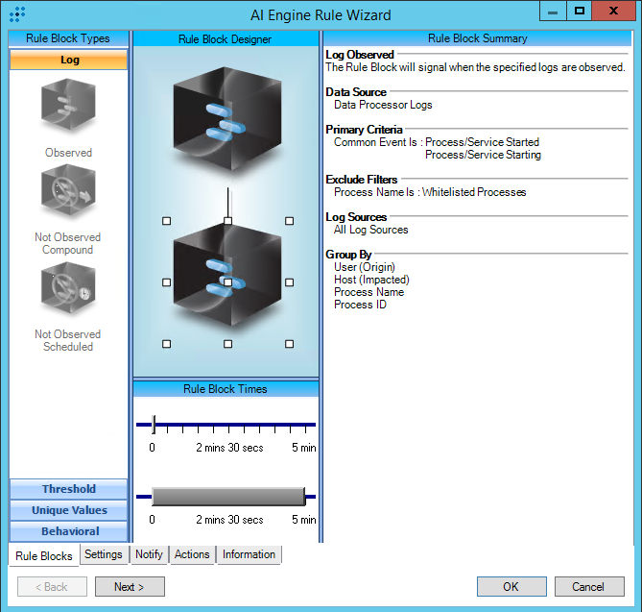Switch to the Settings tab
Viewport: 642px width, 612px height.
103,554
